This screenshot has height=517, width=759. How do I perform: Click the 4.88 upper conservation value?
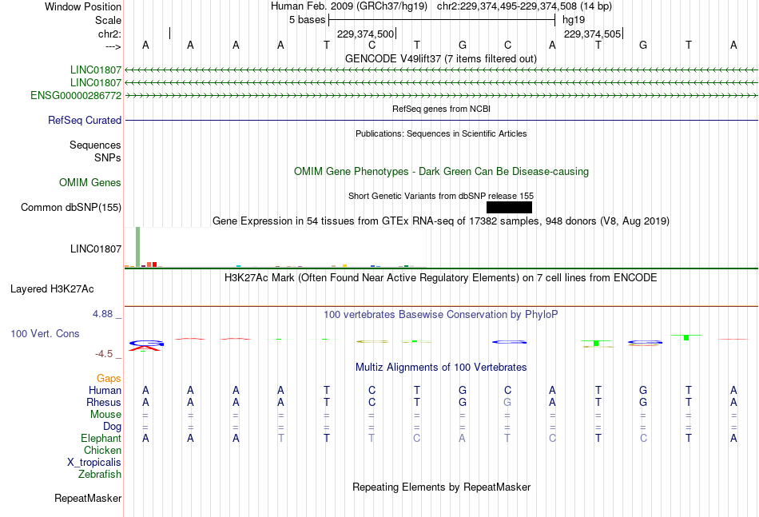tap(103, 314)
